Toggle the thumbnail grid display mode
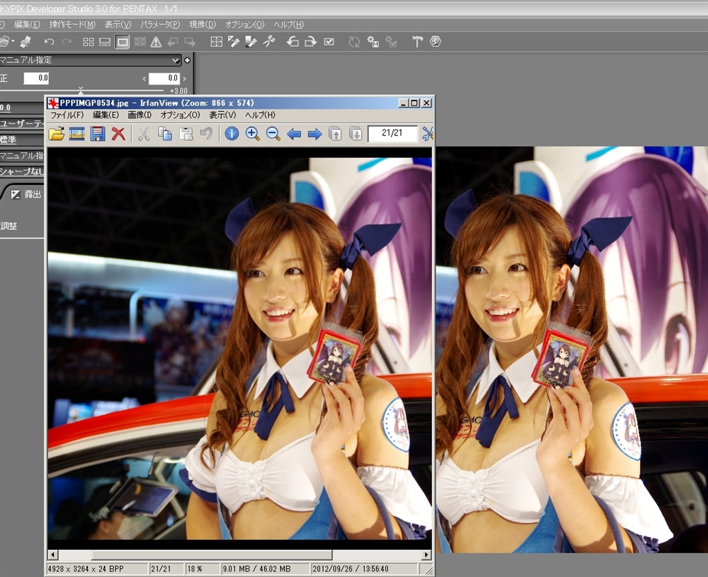Screen dimensions: 708x577 pos(88,42)
